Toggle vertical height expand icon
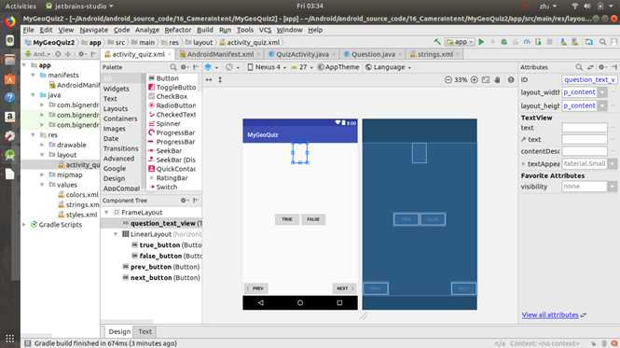The height and width of the screenshot is (348, 620). pos(220,79)
